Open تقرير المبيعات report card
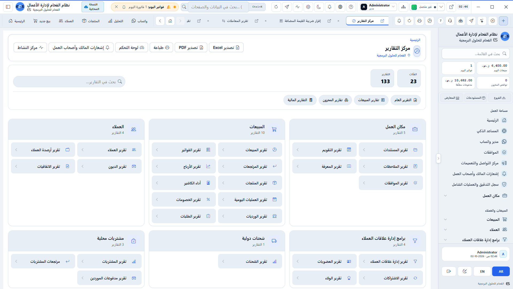Image resolution: width=513 pixels, height=289 pixels. click(x=250, y=150)
